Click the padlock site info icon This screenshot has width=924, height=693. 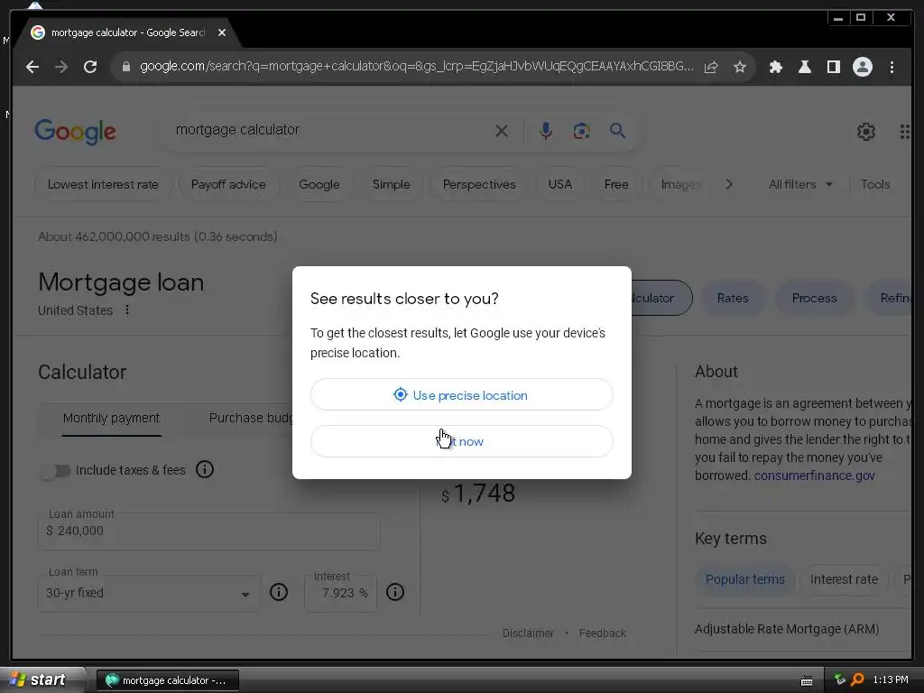tap(125, 67)
